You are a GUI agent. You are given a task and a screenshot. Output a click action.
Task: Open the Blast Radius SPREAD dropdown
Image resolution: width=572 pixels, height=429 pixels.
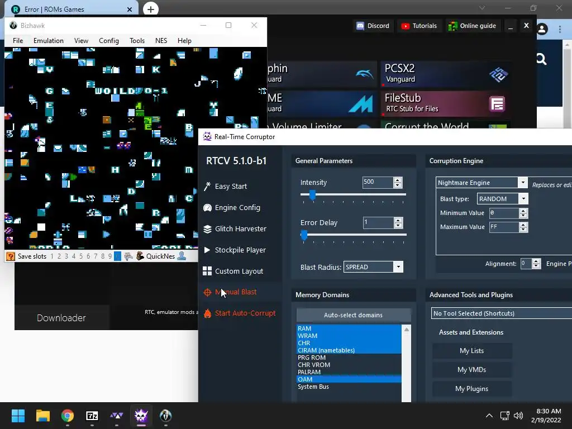[398, 267]
